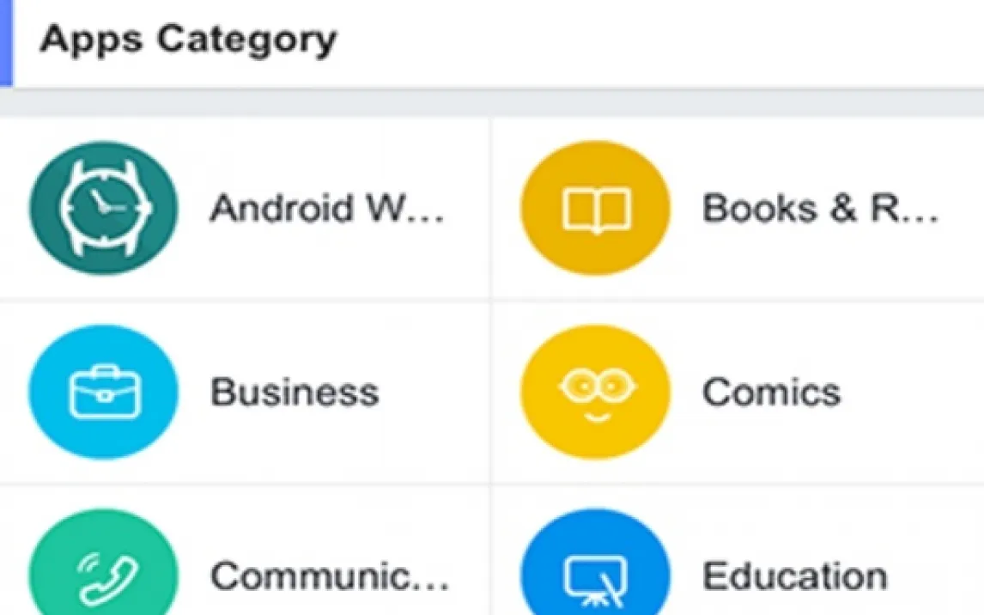Open the Android Wear watch icon
This screenshot has height=615, width=984.
pyautogui.click(x=103, y=209)
